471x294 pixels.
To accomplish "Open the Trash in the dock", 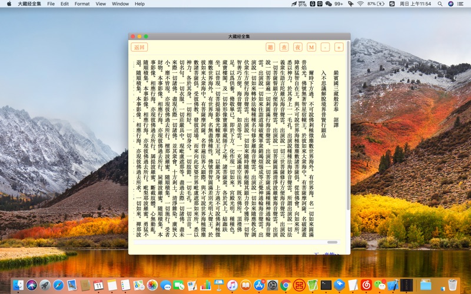I will click(x=452, y=285).
